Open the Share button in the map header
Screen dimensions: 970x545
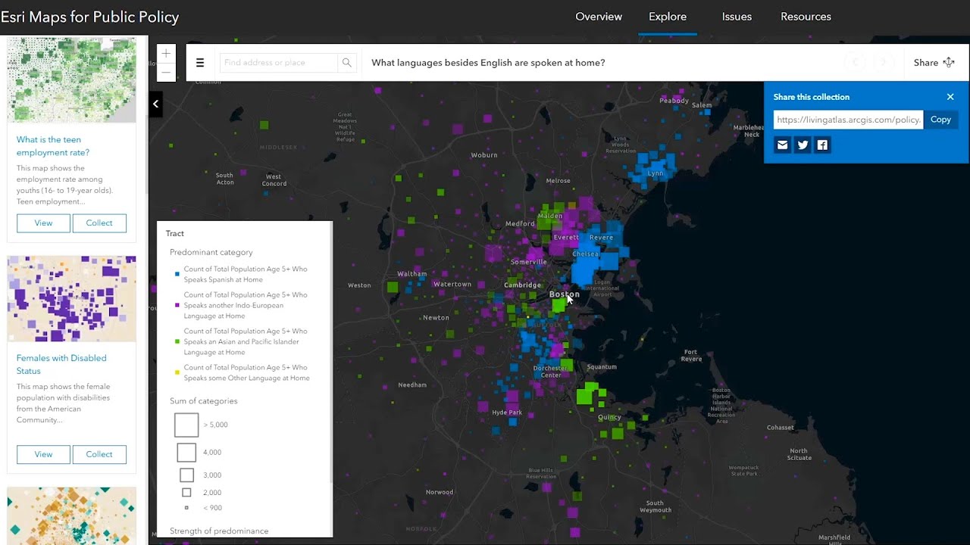[x=934, y=63]
